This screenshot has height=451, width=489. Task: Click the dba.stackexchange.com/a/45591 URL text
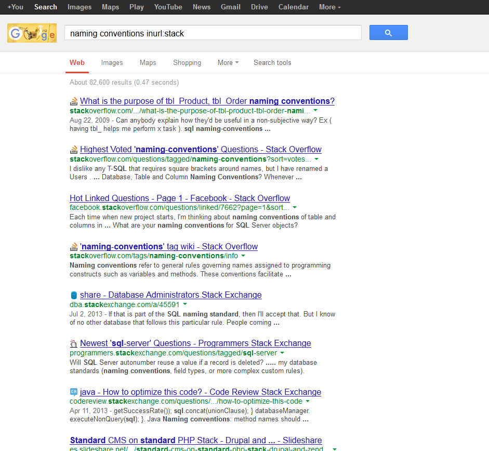[125, 304]
